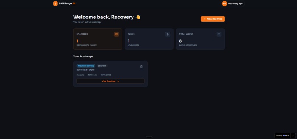297x139 pixels.
Task: Click the 8 weeks duration text
Action: click(80, 75)
